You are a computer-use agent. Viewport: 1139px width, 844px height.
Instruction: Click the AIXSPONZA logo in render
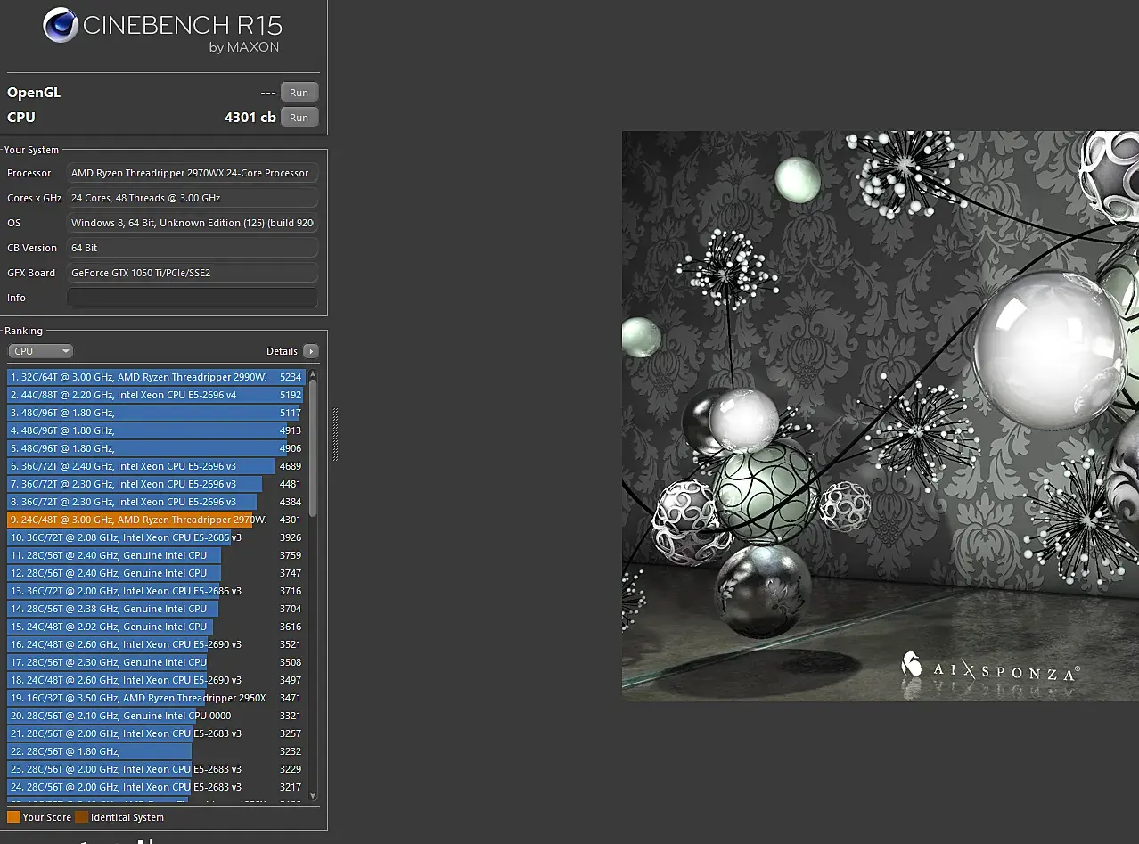pyautogui.click(x=989, y=668)
